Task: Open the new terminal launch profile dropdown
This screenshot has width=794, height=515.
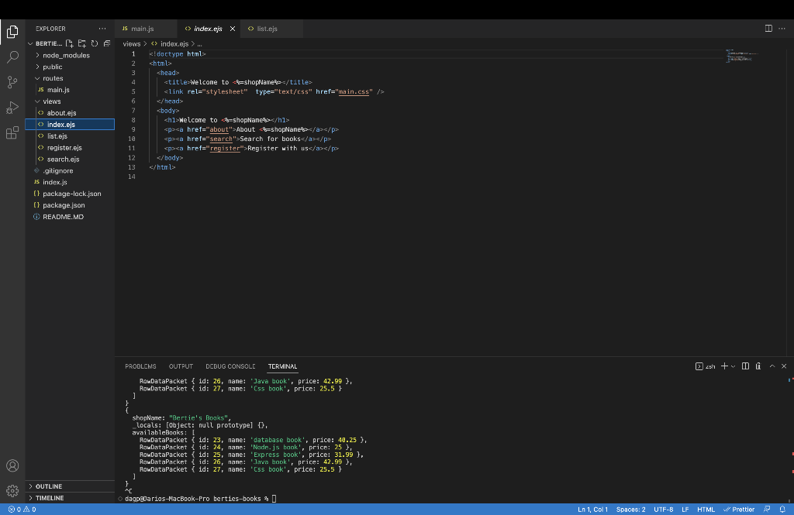Action: click(733, 366)
